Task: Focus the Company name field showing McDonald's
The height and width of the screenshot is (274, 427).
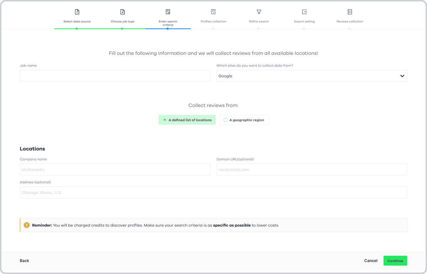Action: coord(115,169)
